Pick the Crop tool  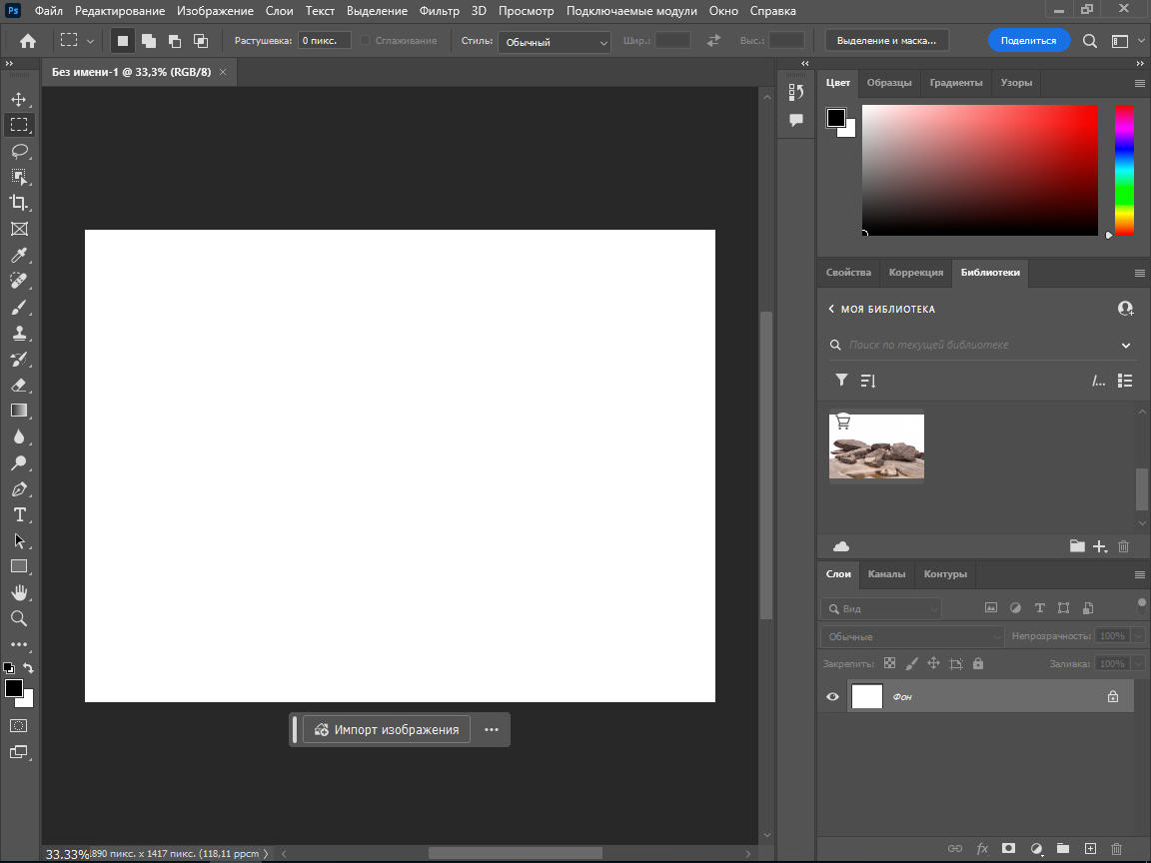(18, 203)
